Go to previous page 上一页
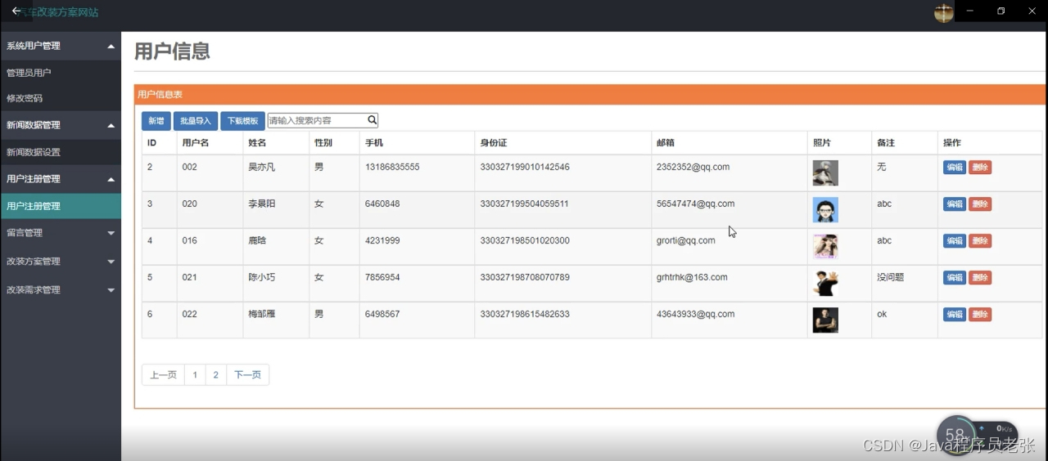The height and width of the screenshot is (461, 1048). click(x=163, y=375)
